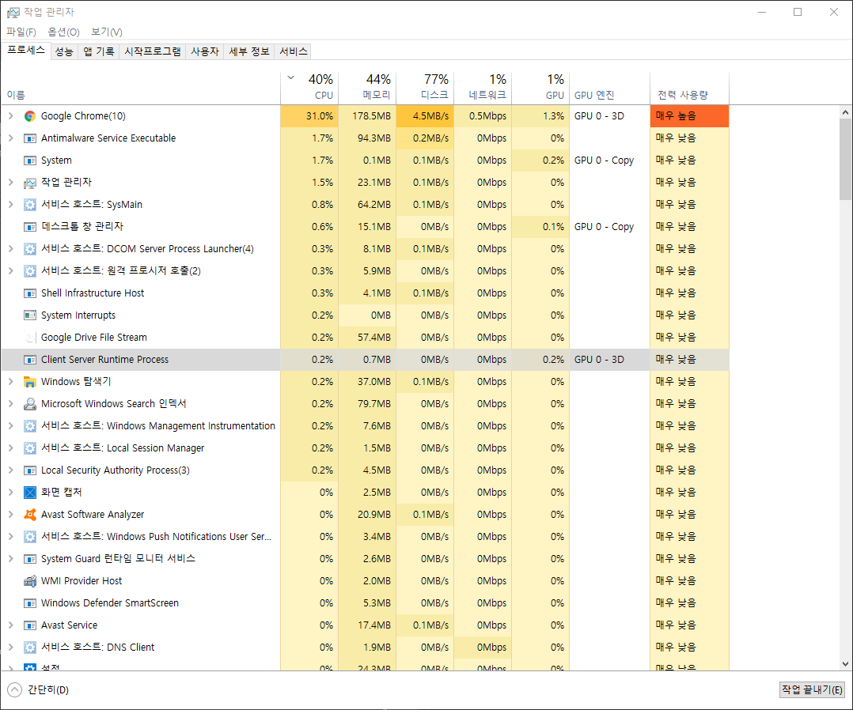This screenshot has height=710, width=853.
Task: Select the Avast Service icon
Action: click(x=29, y=625)
